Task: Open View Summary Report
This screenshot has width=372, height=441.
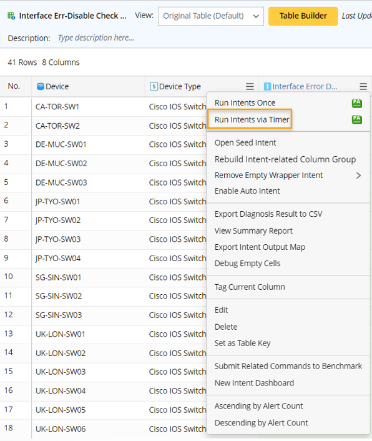Action: (x=253, y=231)
